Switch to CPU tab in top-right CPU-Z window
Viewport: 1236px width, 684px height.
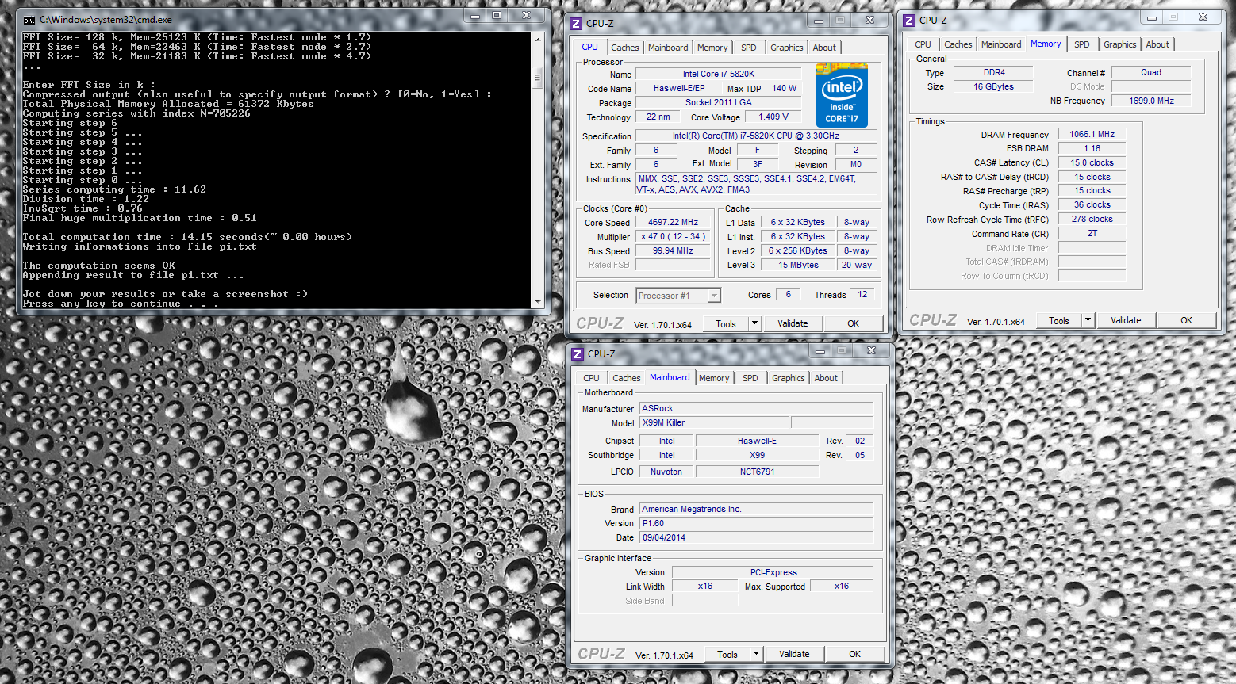point(923,44)
